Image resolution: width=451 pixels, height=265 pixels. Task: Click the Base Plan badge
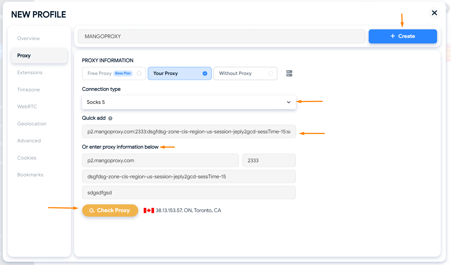click(x=123, y=73)
